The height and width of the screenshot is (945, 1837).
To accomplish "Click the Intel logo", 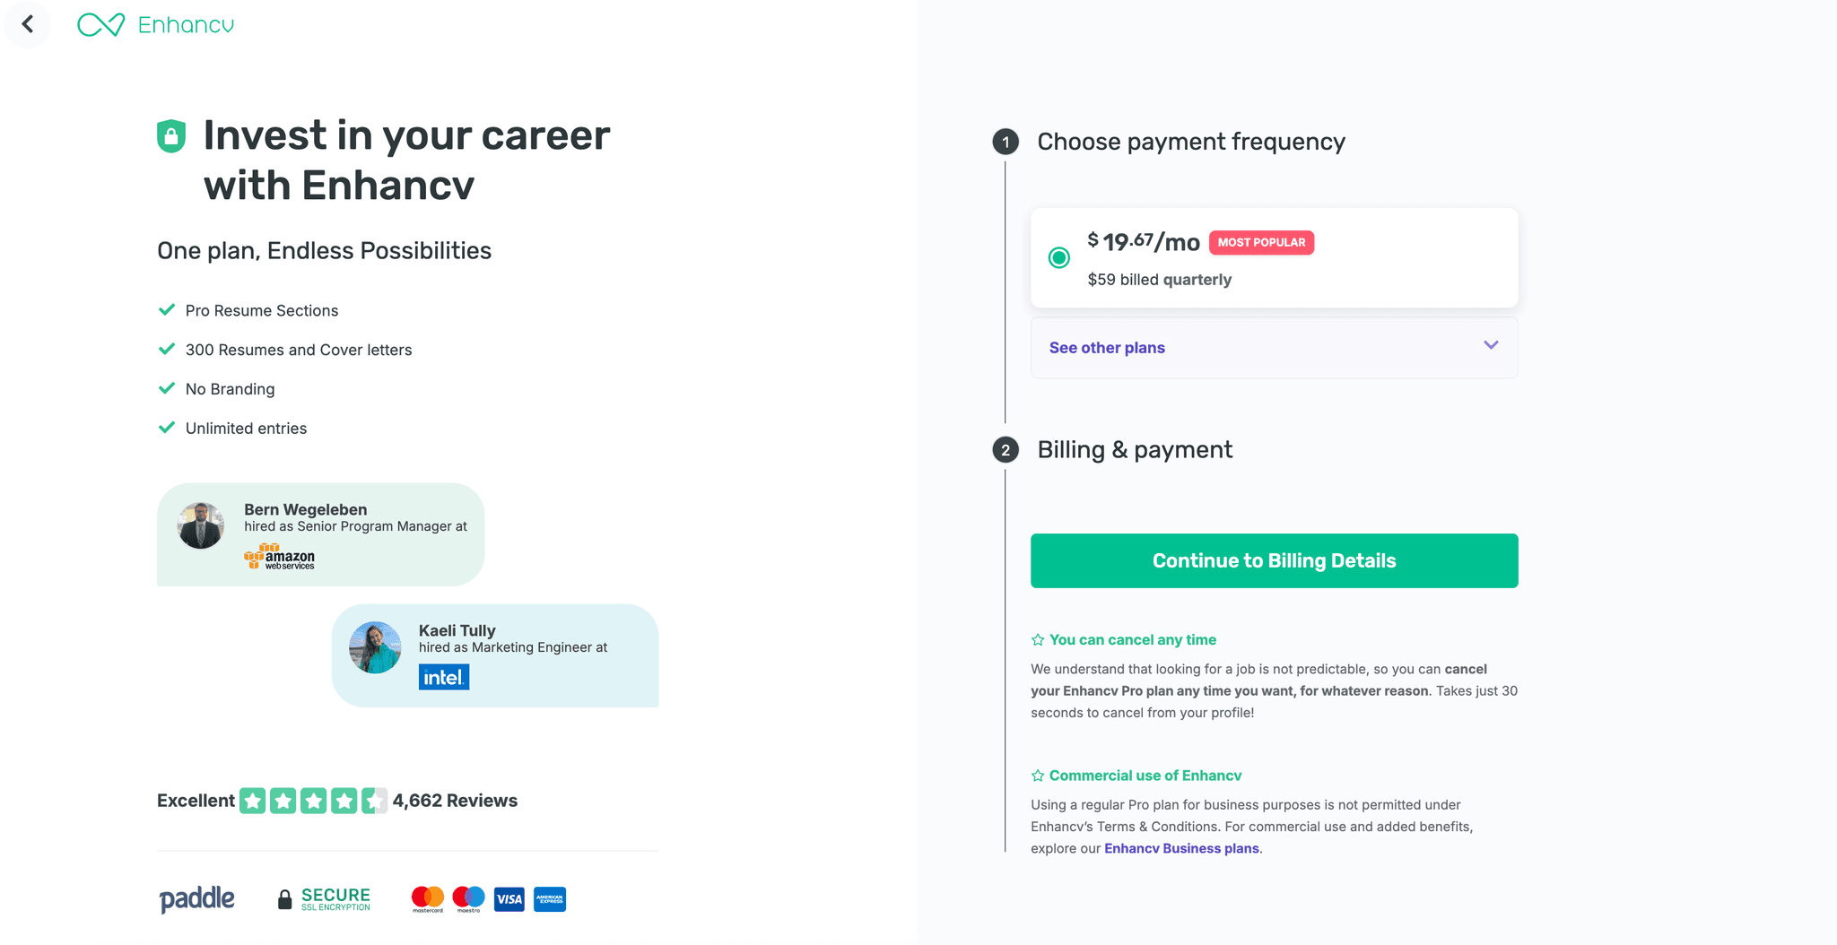I will coord(444,677).
